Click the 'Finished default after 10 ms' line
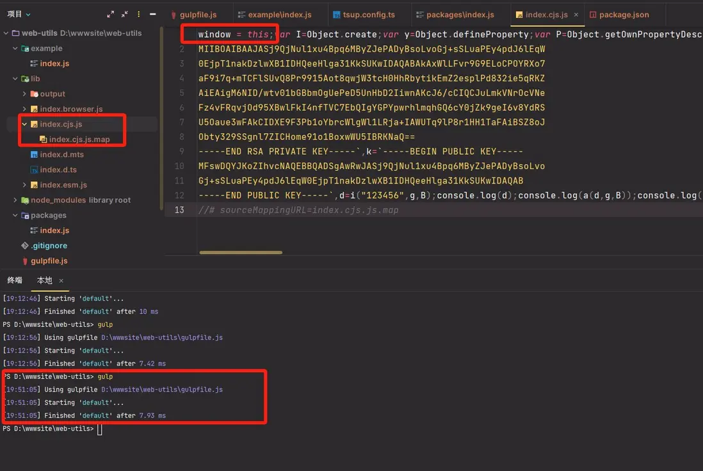This screenshot has width=703, height=471. click(x=81, y=312)
